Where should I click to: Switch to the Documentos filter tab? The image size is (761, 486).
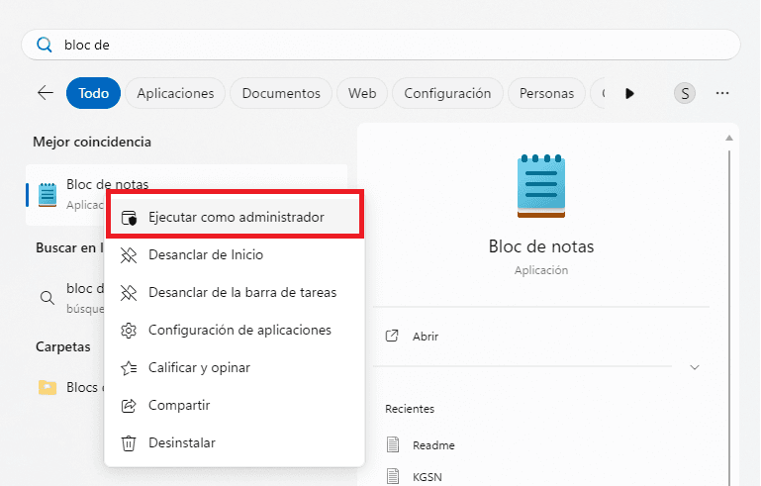click(281, 93)
